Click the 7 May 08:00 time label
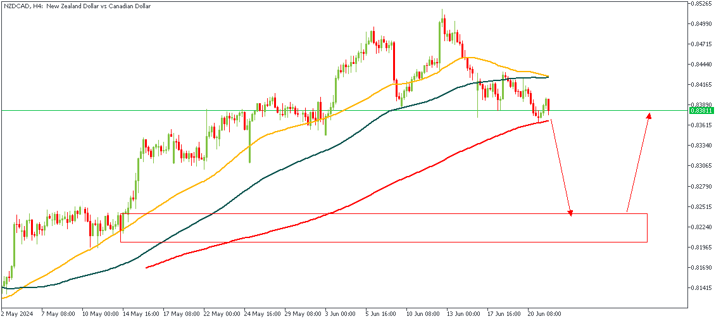The height and width of the screenshot is (321, 721). pos(58,314)
